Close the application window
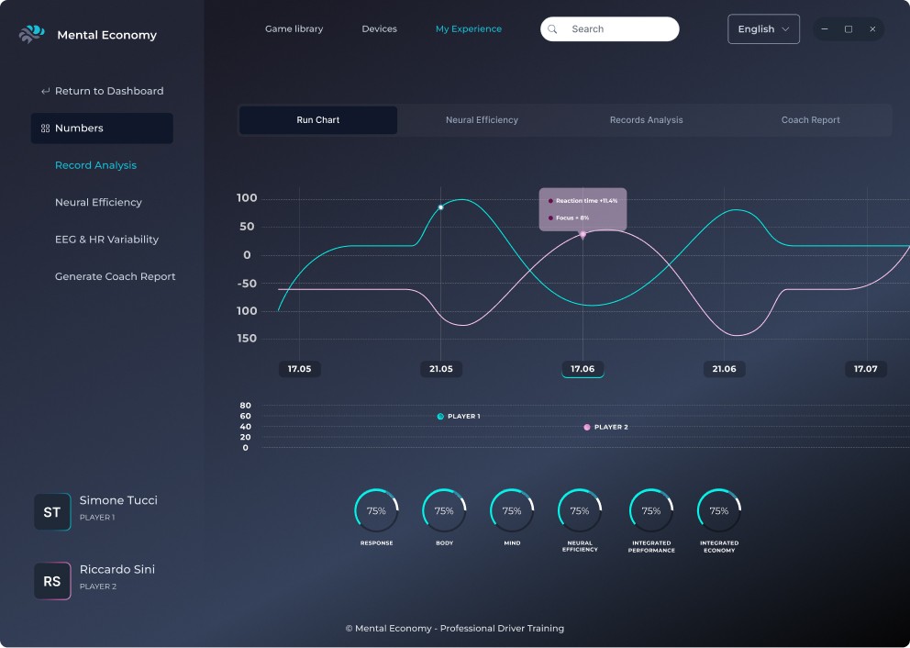Viewport: 910px width, 648px height. (872, 29)
